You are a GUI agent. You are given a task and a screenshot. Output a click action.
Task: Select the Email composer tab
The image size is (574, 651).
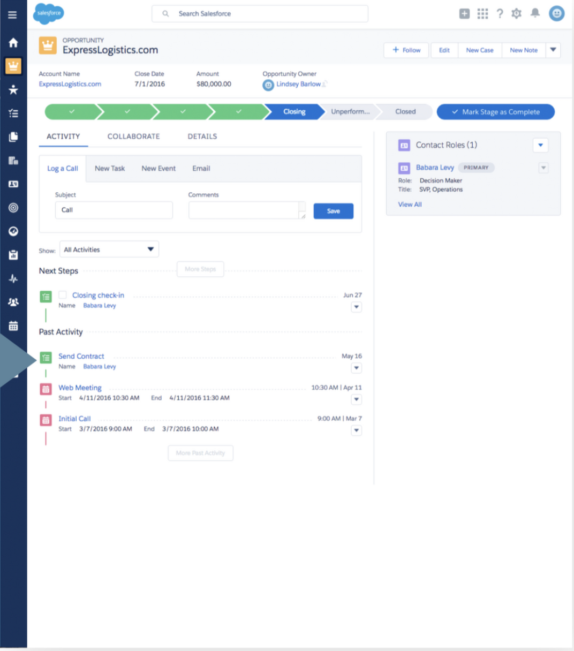(201, 168)
